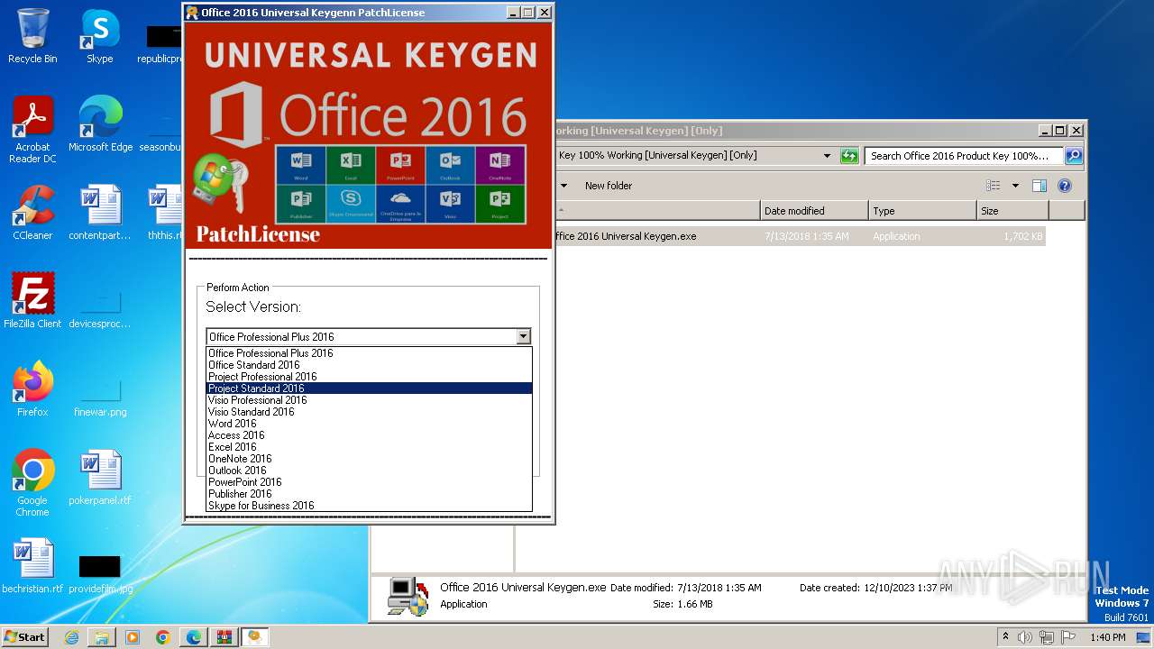Image resolution: width=1154 pixels, height=649 pixels.
Task: Choose Office Professional Plus 2016 in list
Action: coord(369,353)
